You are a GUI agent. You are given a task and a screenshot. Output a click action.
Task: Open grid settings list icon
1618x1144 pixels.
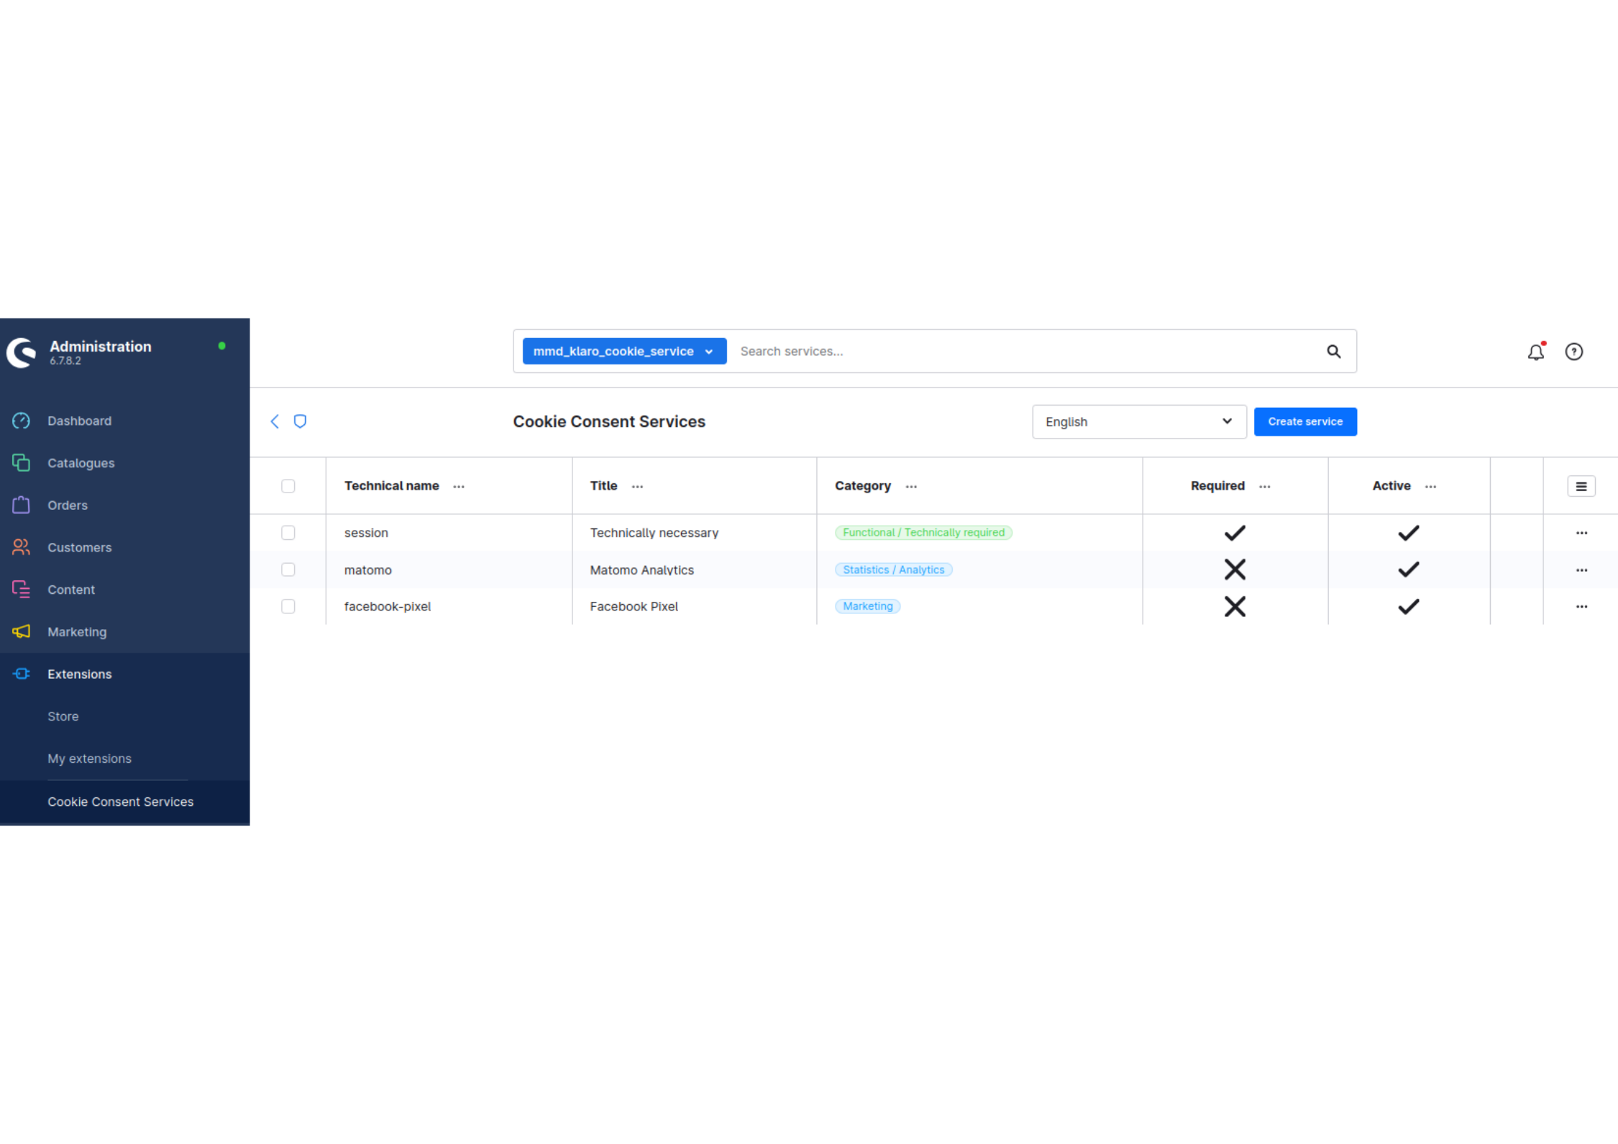point(1581,486)
